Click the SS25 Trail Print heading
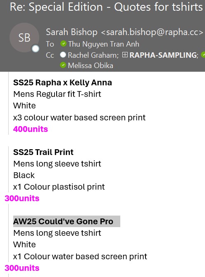This screenshot has width=205, height=277. [43, 152]
